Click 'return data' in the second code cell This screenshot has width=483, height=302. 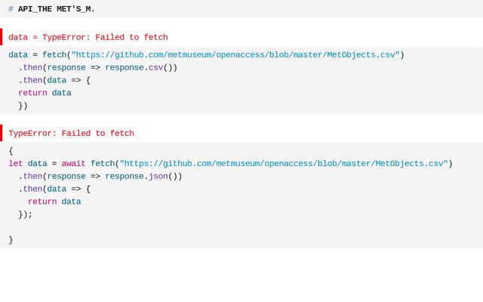[x=54, y=202]
